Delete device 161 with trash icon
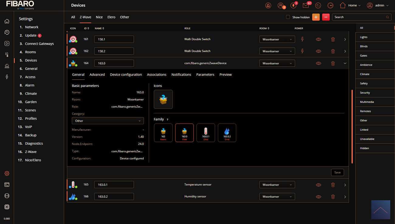Image resolution: width=395 pixels, height=224 pixels. [x=333, y=40]
